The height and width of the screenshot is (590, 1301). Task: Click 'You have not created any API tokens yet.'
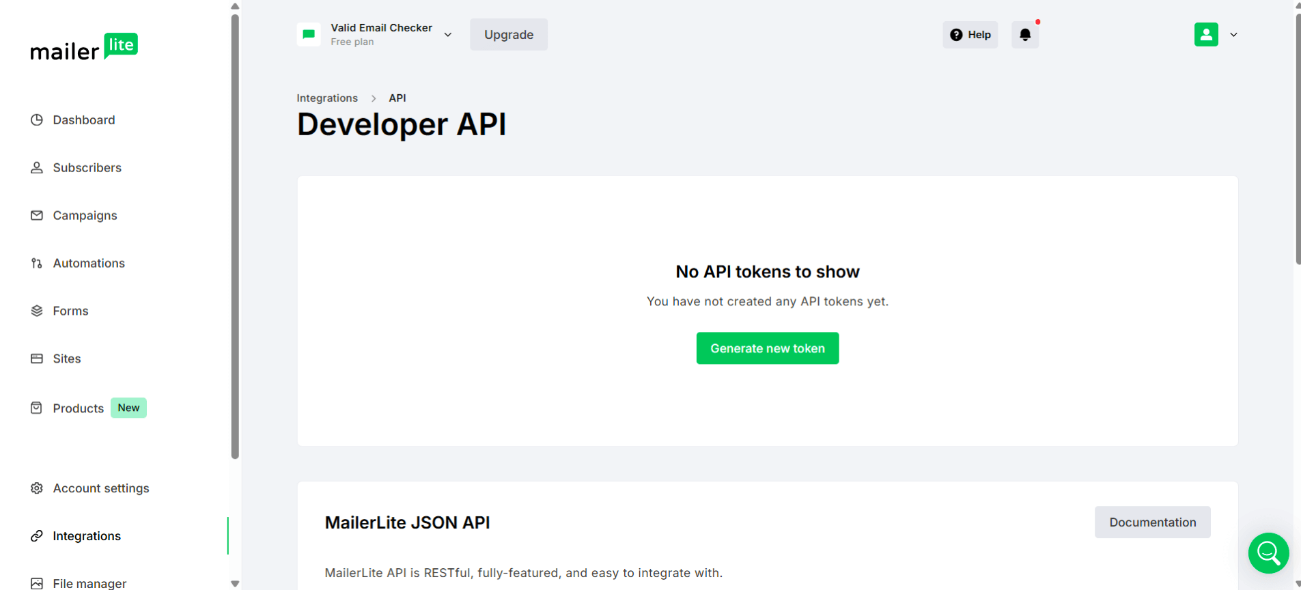pyautogui.click(x=768, y=302)
